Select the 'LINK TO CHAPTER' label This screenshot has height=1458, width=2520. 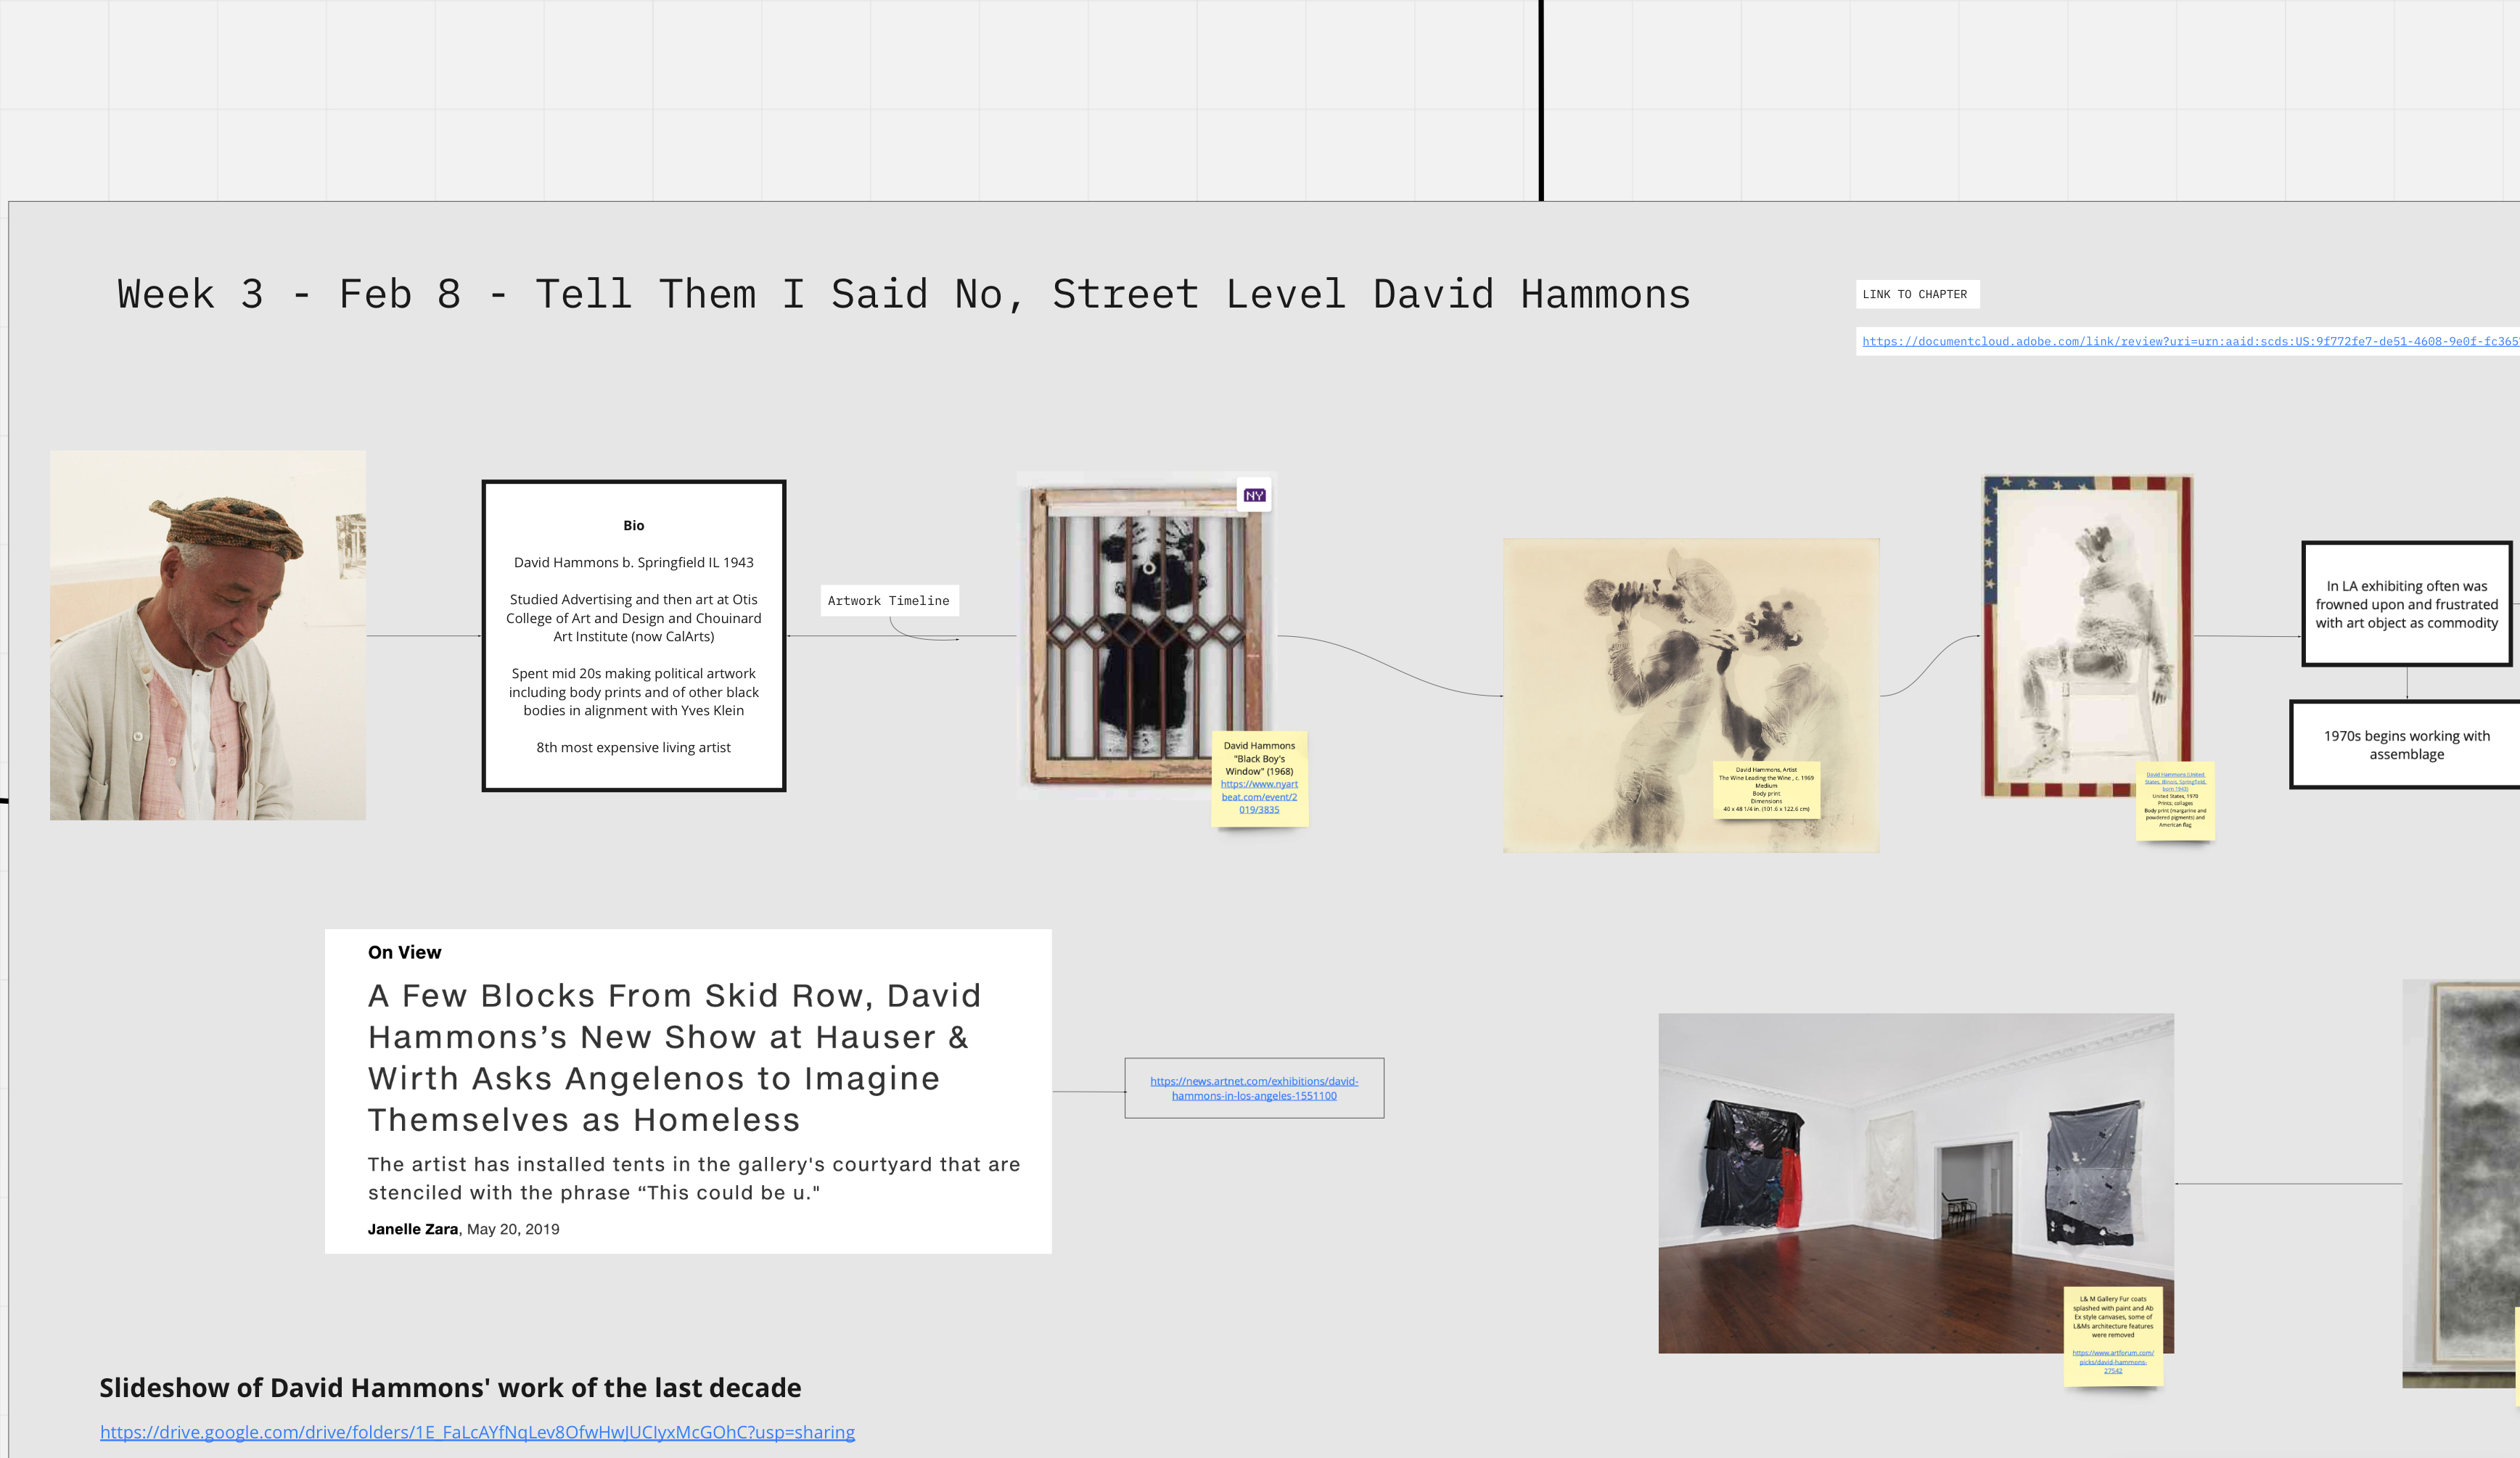(1917, 294)
